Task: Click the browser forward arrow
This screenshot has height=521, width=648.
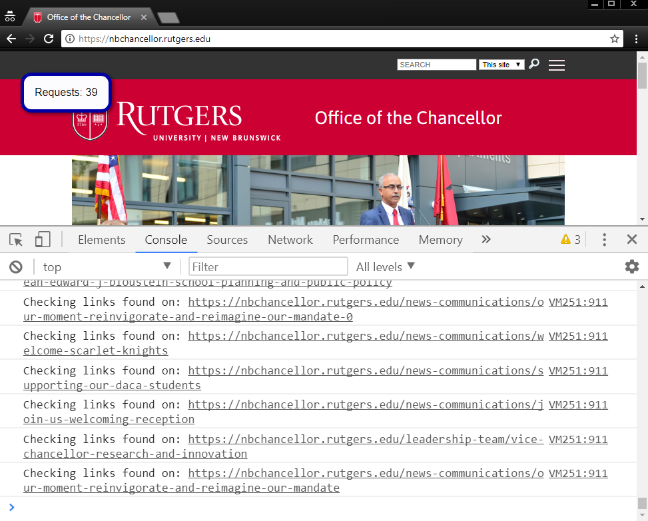Action: pos(30,39)
